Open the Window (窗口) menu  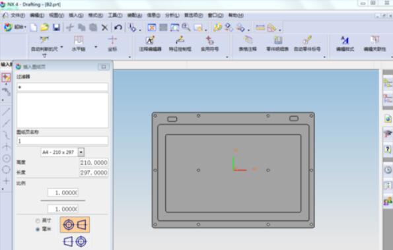coord(215,15)
